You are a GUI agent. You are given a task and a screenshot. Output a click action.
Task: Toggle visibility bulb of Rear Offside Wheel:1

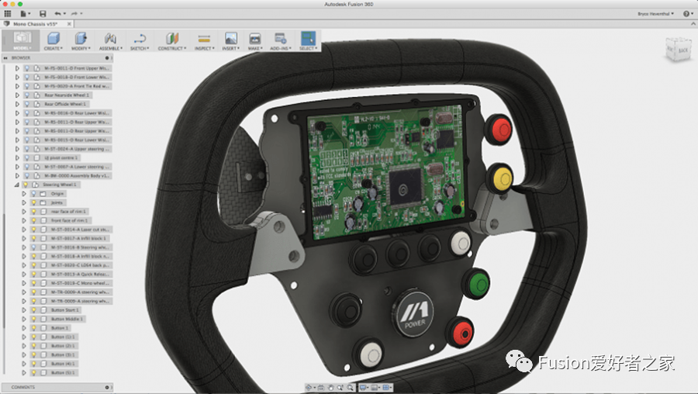(x=27, y=104)
